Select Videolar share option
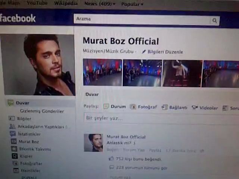Viewport: 239px width, 179px height. click(x=209, y=108)
